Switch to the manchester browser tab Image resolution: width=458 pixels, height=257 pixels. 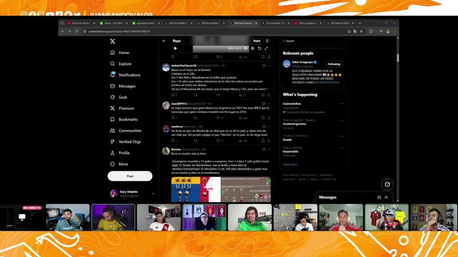coord(276,23)
